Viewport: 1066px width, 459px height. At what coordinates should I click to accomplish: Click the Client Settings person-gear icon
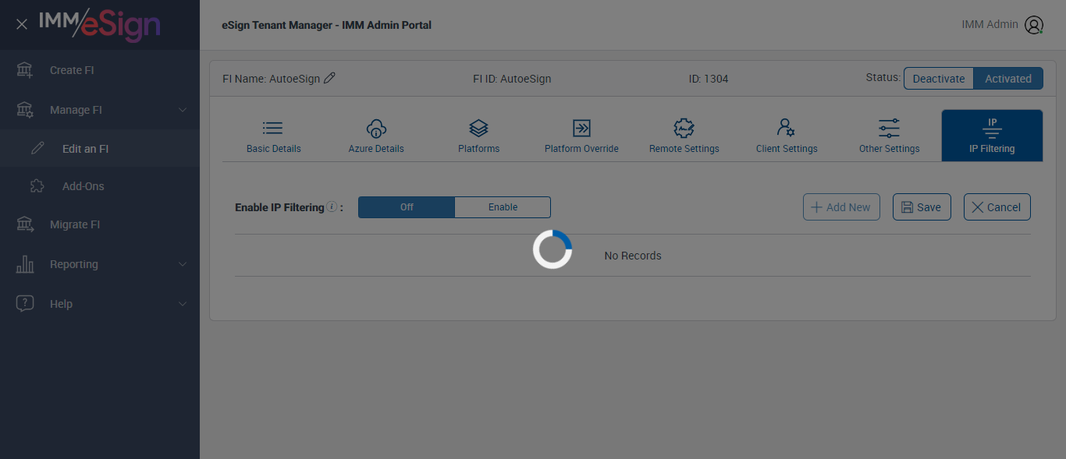tap(787, 128)
